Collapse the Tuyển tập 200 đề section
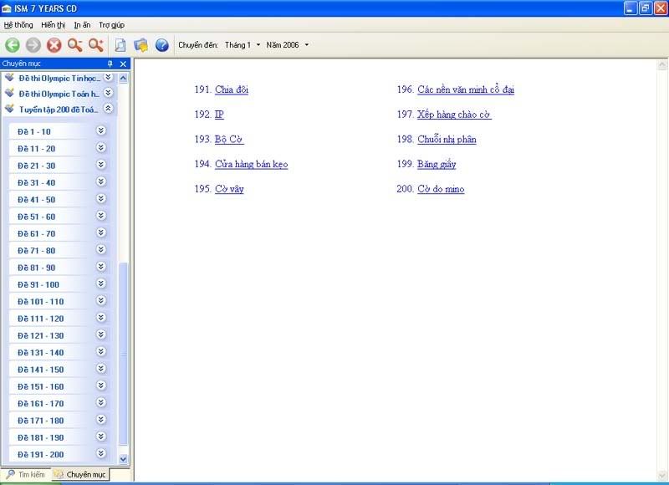 coord(108,109)
